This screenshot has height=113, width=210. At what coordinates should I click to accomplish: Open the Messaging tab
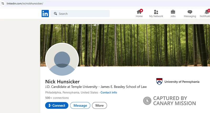[x=190, y=14]
